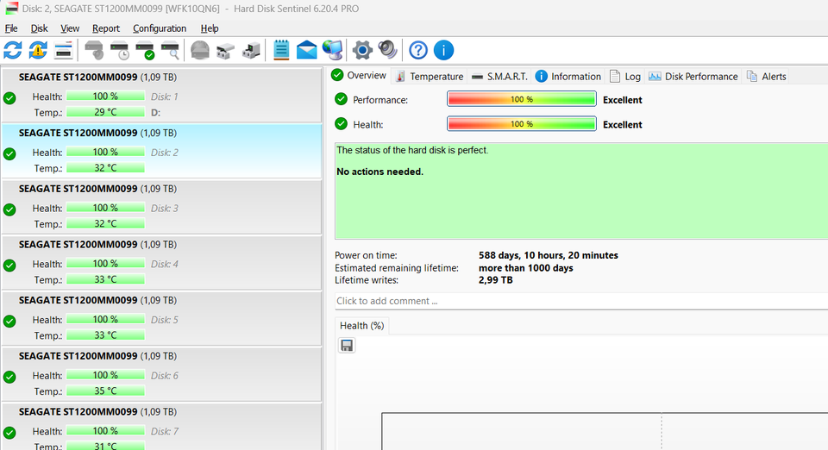Click the 35 °C temperature bar of Disk 6
Screen dimensions: 828x450
(x=105, y=391)
